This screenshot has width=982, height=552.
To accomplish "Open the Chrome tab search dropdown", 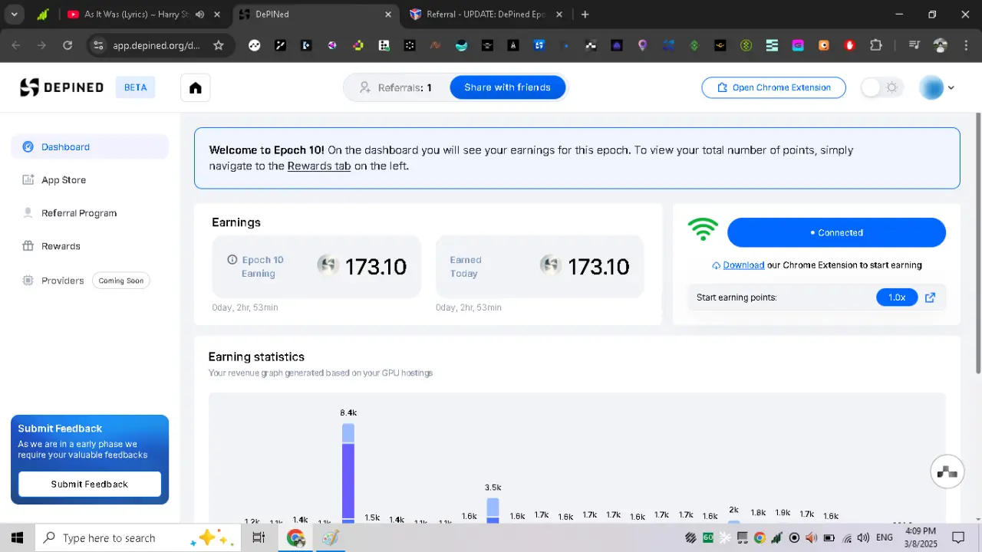I will click(14, 15).
